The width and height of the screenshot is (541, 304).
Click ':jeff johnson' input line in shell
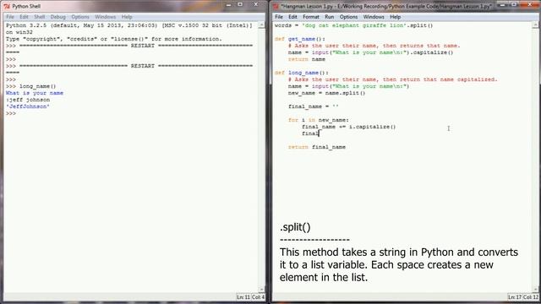tap(28, 100)
